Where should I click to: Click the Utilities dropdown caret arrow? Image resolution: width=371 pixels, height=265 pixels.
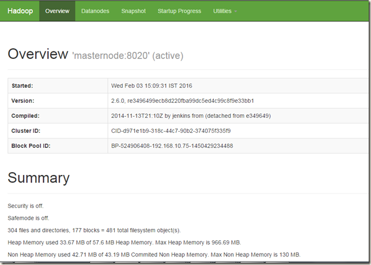pos(236,12)
